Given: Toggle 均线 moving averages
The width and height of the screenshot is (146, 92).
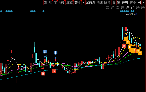Looking at the screenshot, I should pos(100,3).
